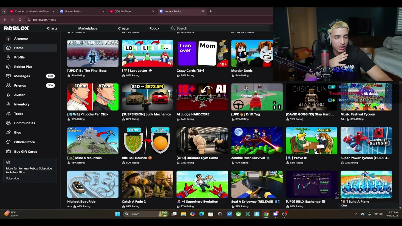
Task: Open a new browser tab
Action: click(210, 11)
